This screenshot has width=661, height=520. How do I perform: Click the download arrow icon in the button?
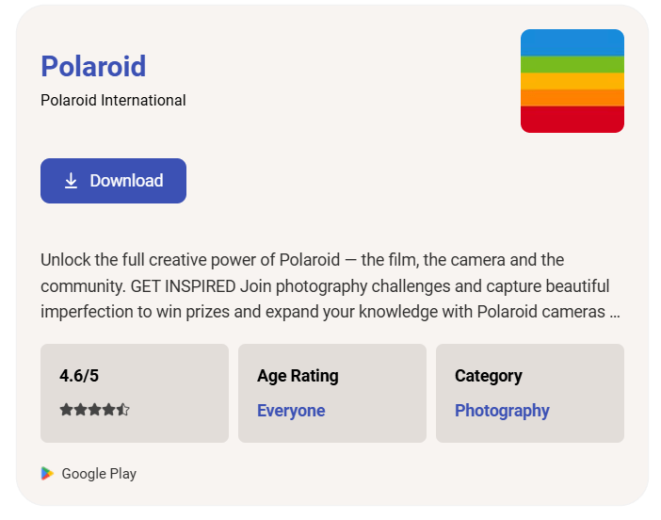point(71,181)
